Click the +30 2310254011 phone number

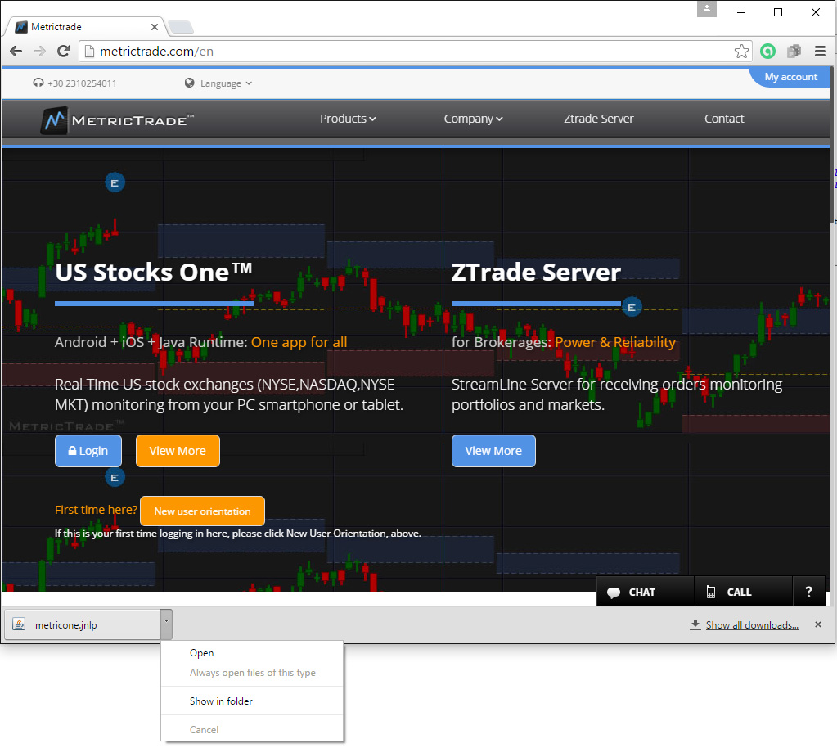pos(82,83)
